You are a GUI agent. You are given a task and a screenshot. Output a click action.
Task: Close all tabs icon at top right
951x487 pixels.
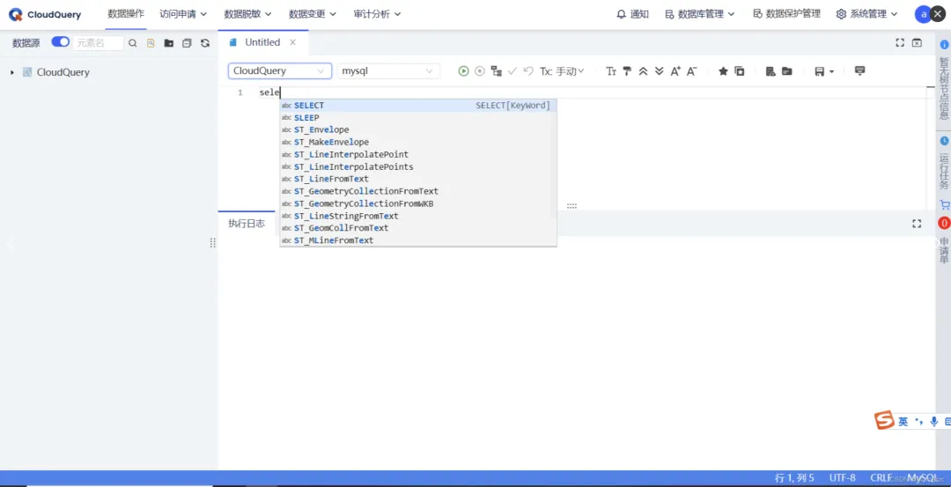coord(917,42)
